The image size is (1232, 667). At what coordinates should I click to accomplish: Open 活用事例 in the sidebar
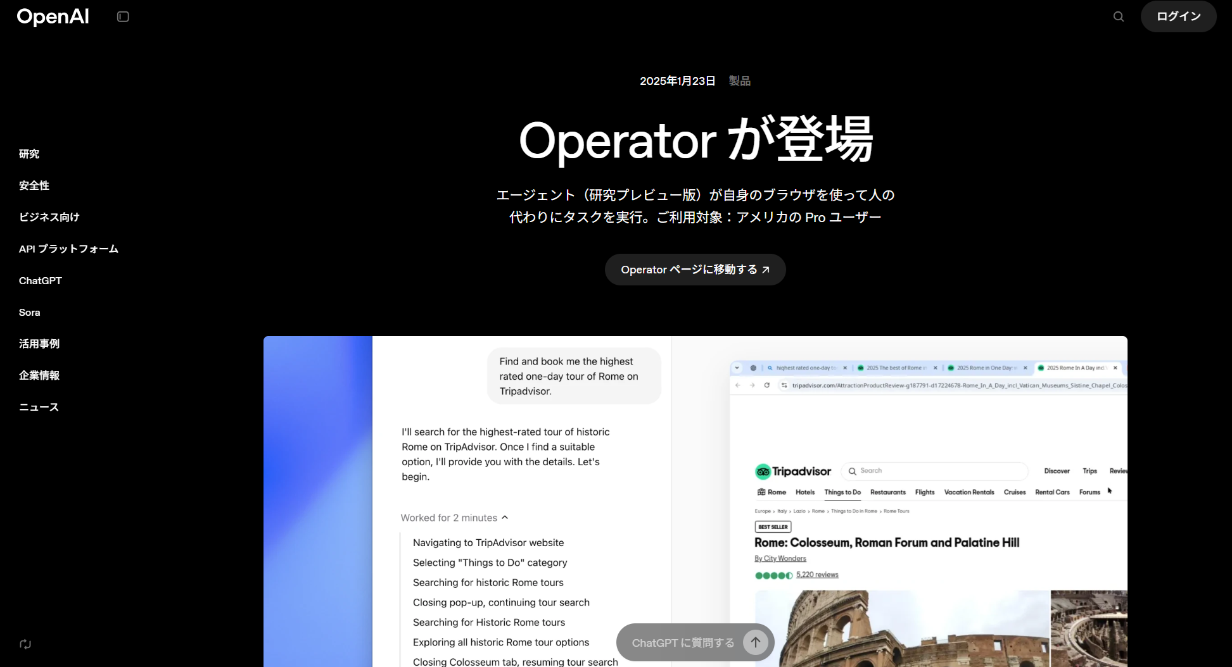(39, 344)
